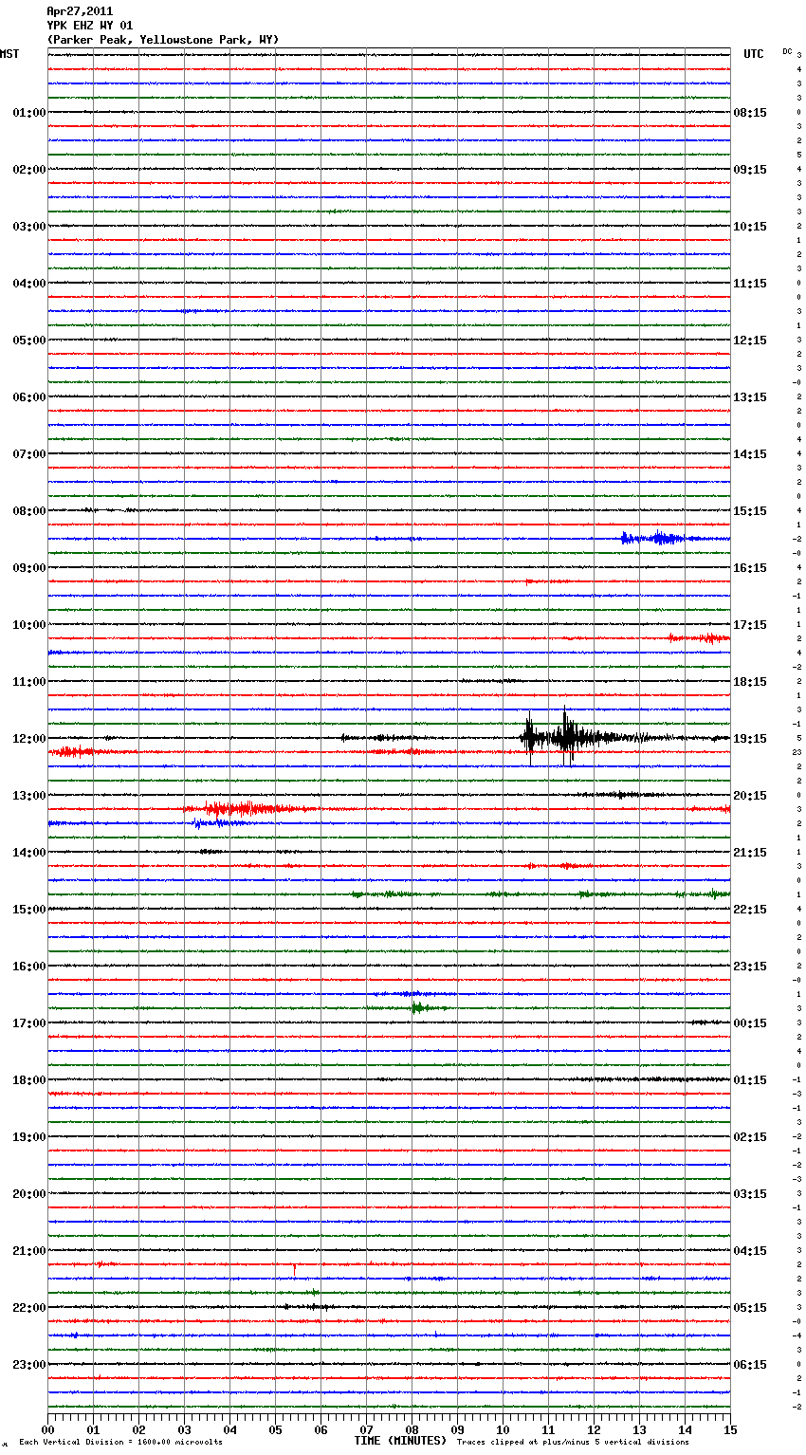Click minute tick label 10 on time axis
The height and width of the screenshot is (1455, 806).
point(503,1429)
